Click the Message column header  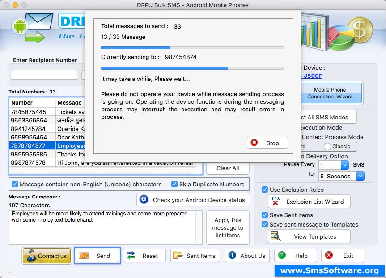point(70,103)
